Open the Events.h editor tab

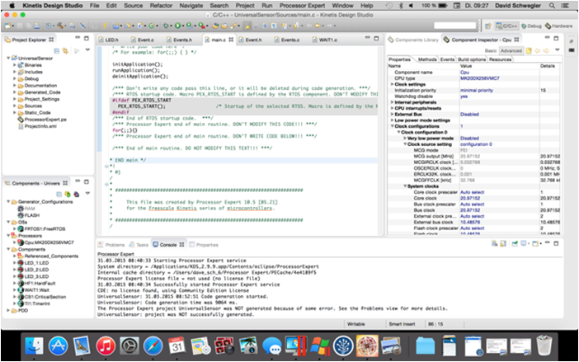pyautogui.click(x=179, y=40)
